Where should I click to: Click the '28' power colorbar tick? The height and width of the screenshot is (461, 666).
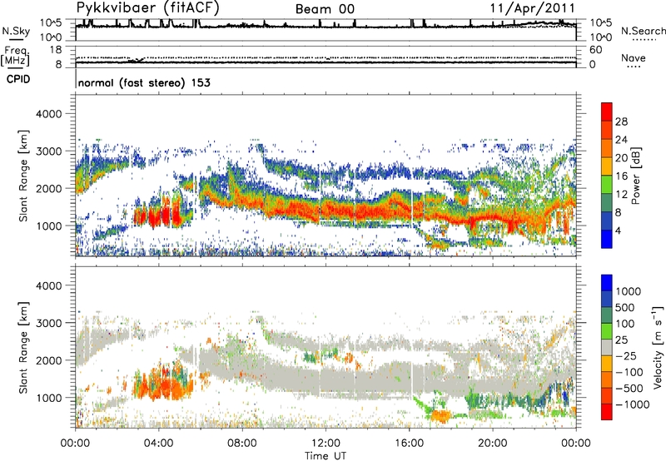[x=621, y=121]
